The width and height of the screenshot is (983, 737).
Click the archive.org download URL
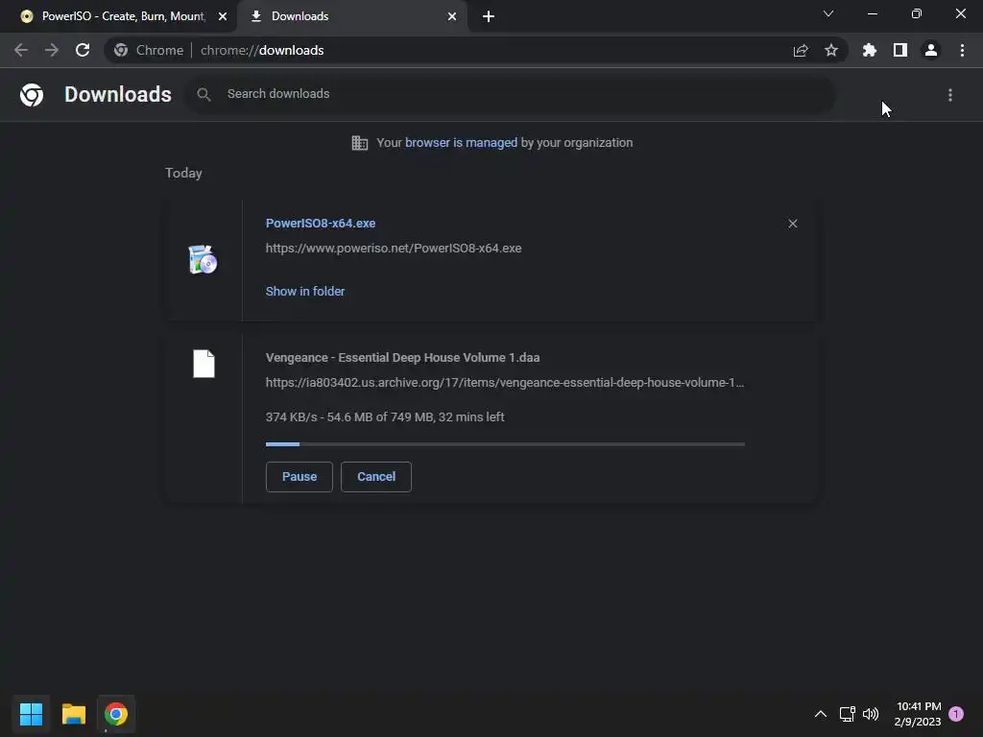[505, 382]
